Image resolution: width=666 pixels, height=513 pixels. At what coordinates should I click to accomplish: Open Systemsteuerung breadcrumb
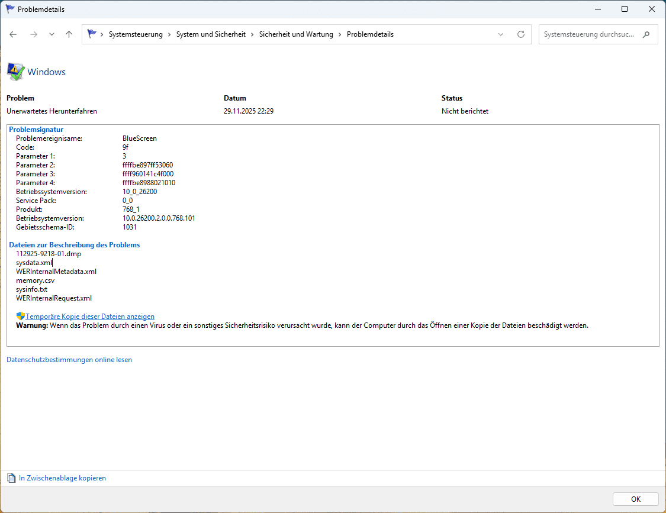click(136, 34)
